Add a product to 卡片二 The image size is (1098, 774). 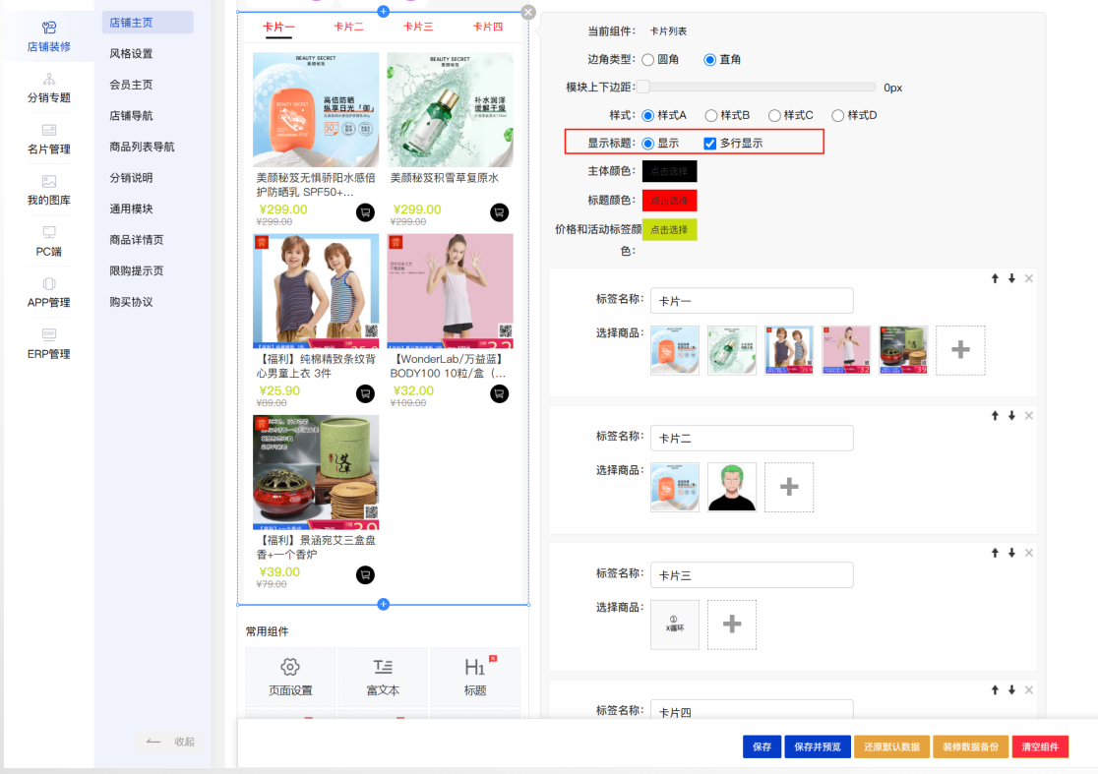click(789, 487)
